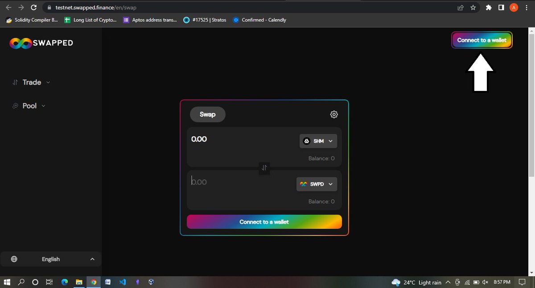Expand the Trade menu

point(31,82)
